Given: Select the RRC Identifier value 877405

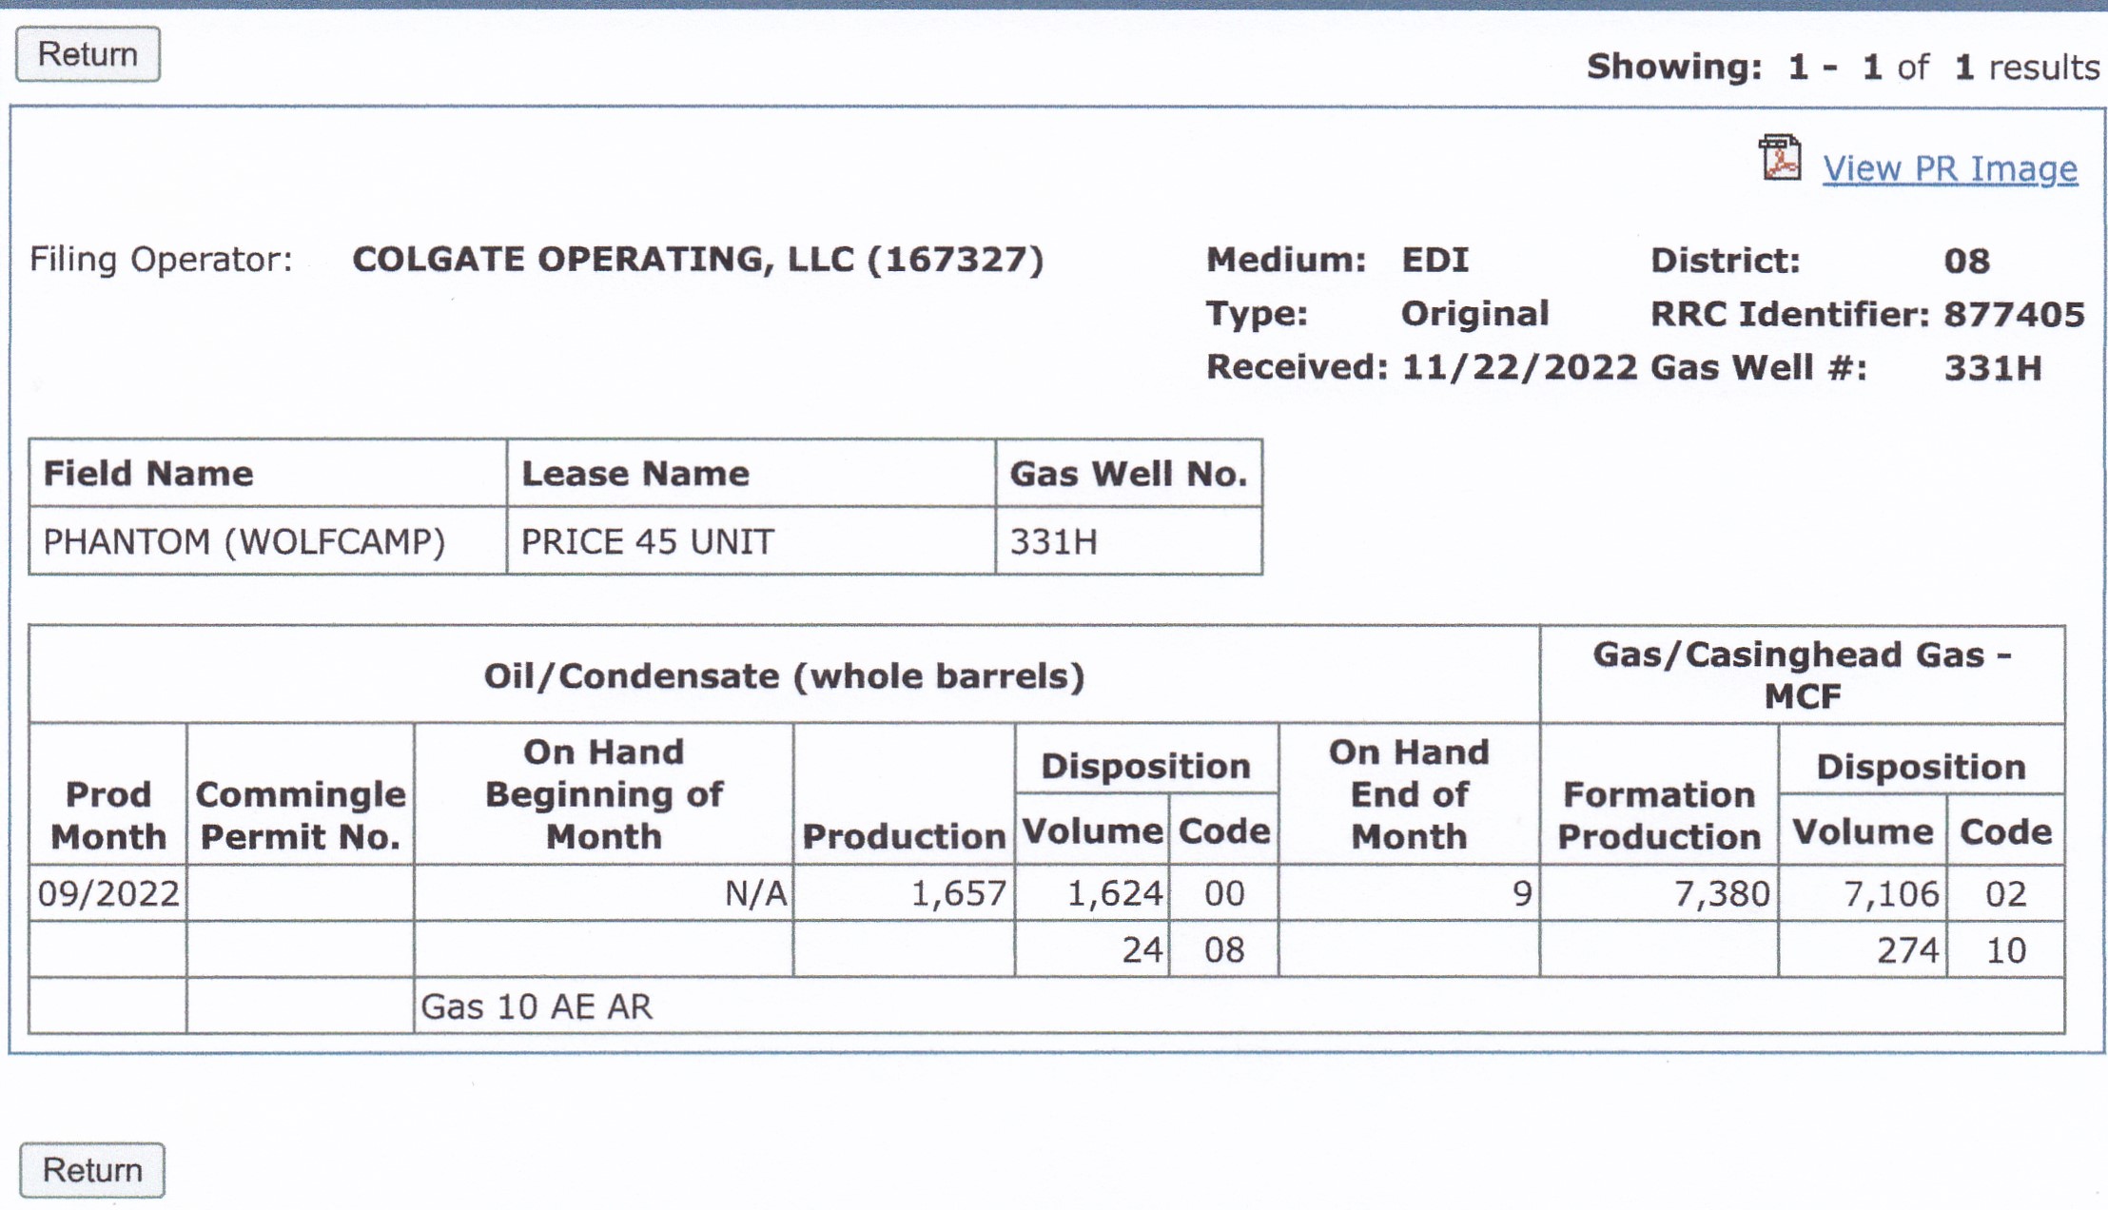Looking at the screenshot, I should click(x=2014, y=314).
